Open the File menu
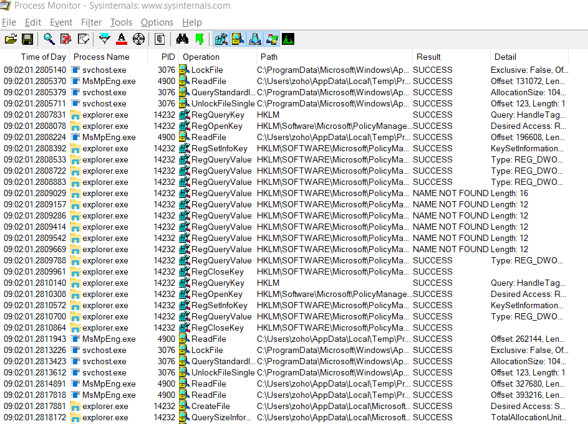Image resolution: width=588 pixels, height=424 pixels. tap(9, 22)
